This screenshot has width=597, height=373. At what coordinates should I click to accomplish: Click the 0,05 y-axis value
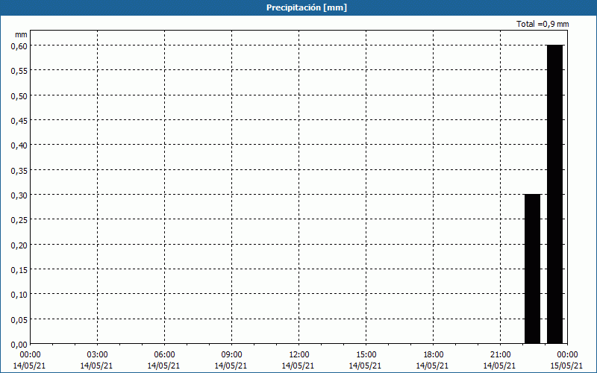coord(19,320)
